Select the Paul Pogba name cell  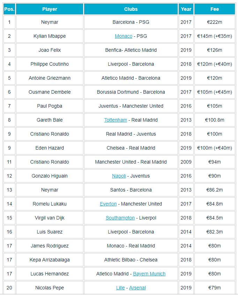pyautogui.click(x=50, y=106)
